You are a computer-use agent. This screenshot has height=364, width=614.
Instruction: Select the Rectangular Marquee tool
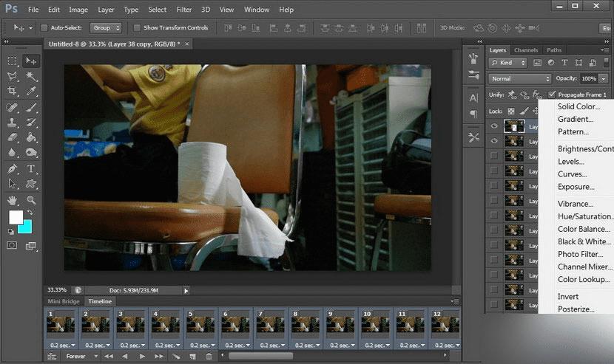click(13, 61)
